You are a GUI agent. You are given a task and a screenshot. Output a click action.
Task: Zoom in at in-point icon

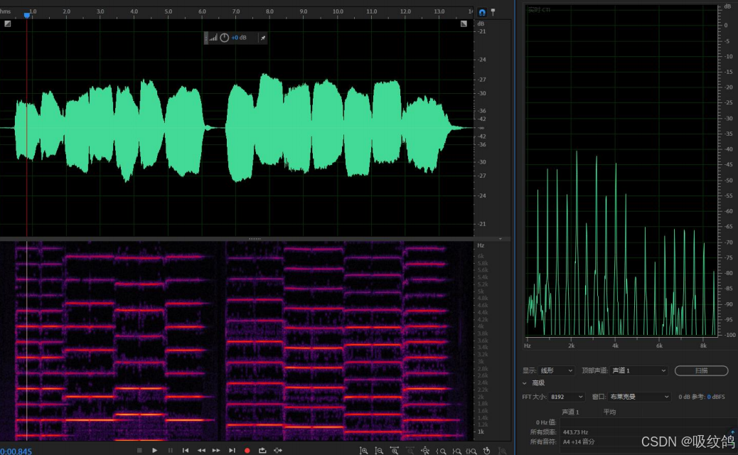point(441,451)
